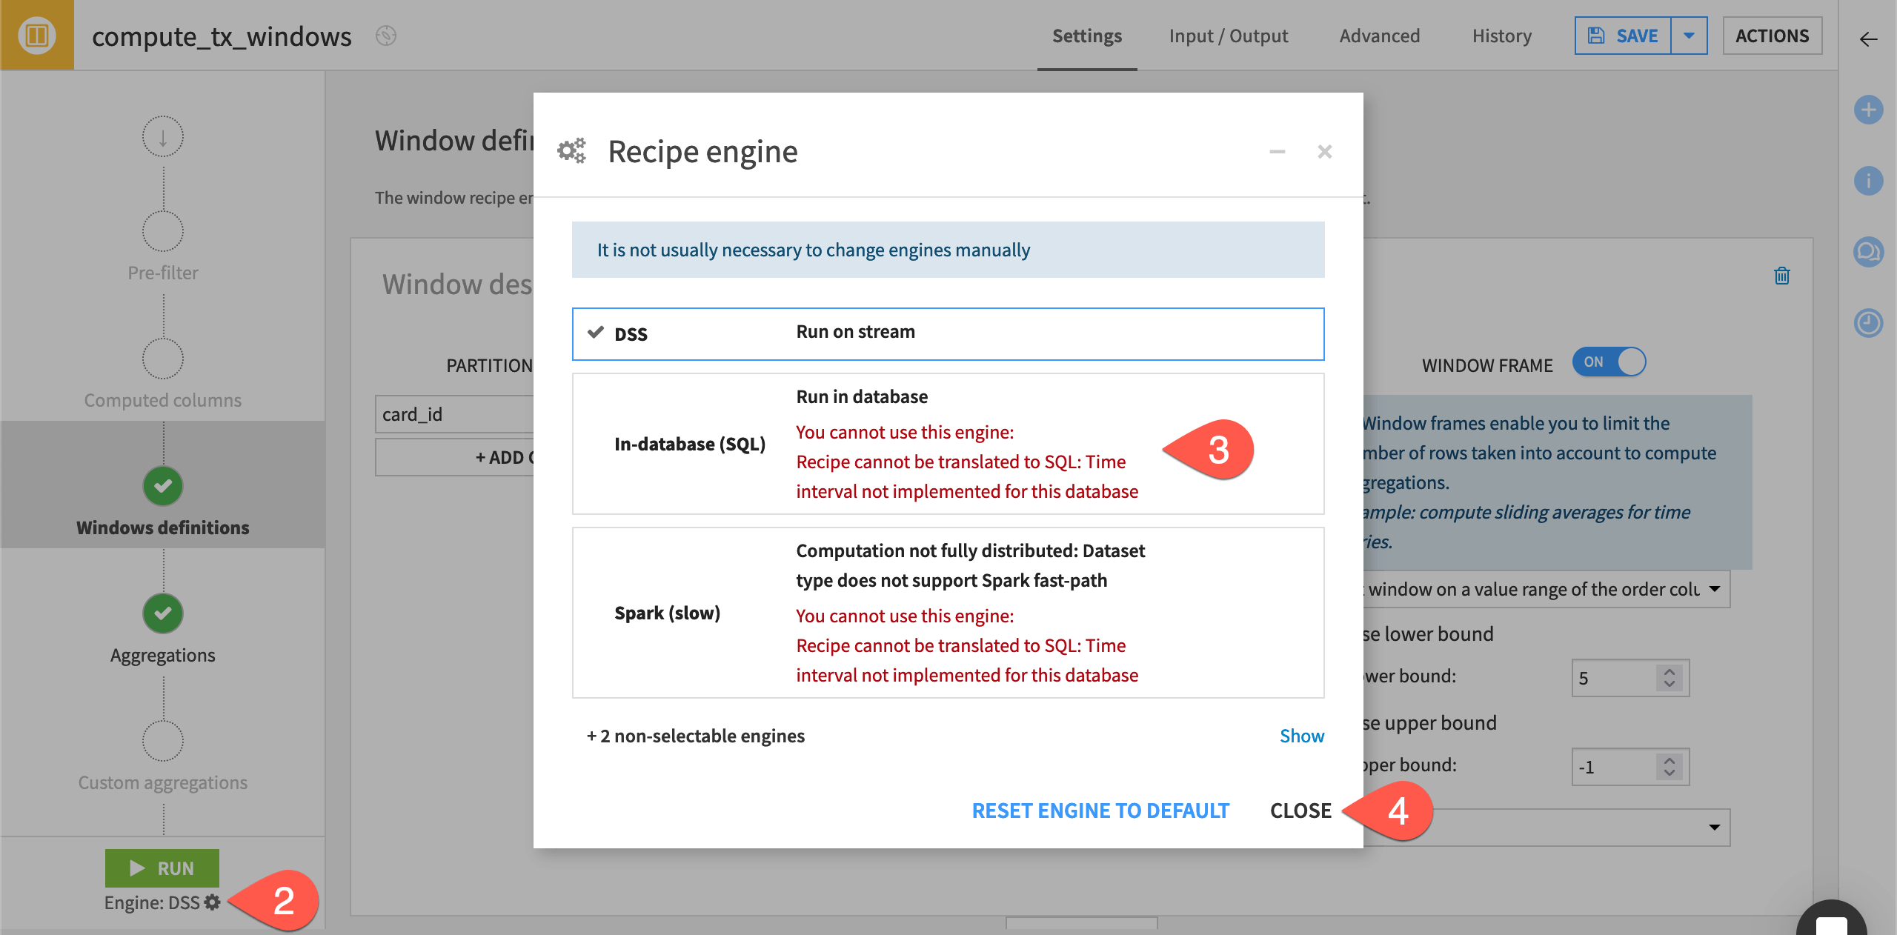Click the window recipe icon at top-left
The width and height of the screenshot is (1897, 935).
point(36,35)
